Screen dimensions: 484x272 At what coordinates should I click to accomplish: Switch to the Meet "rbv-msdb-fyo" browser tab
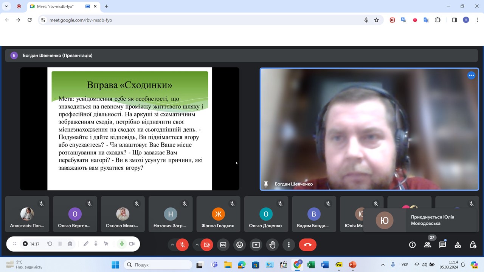click(x=57, y=6)
